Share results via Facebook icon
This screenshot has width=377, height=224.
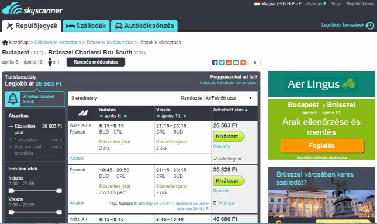215,62
